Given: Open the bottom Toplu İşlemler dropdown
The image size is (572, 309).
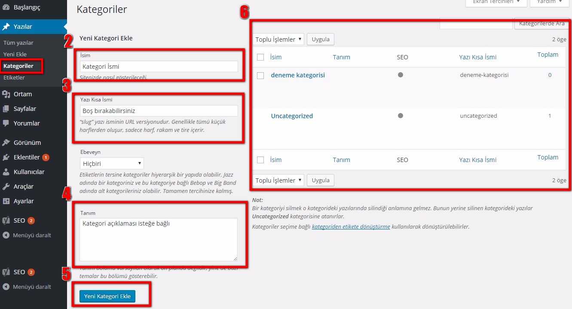Looking at the screenshot, I should pyautogui.click(x=278, y=180).
